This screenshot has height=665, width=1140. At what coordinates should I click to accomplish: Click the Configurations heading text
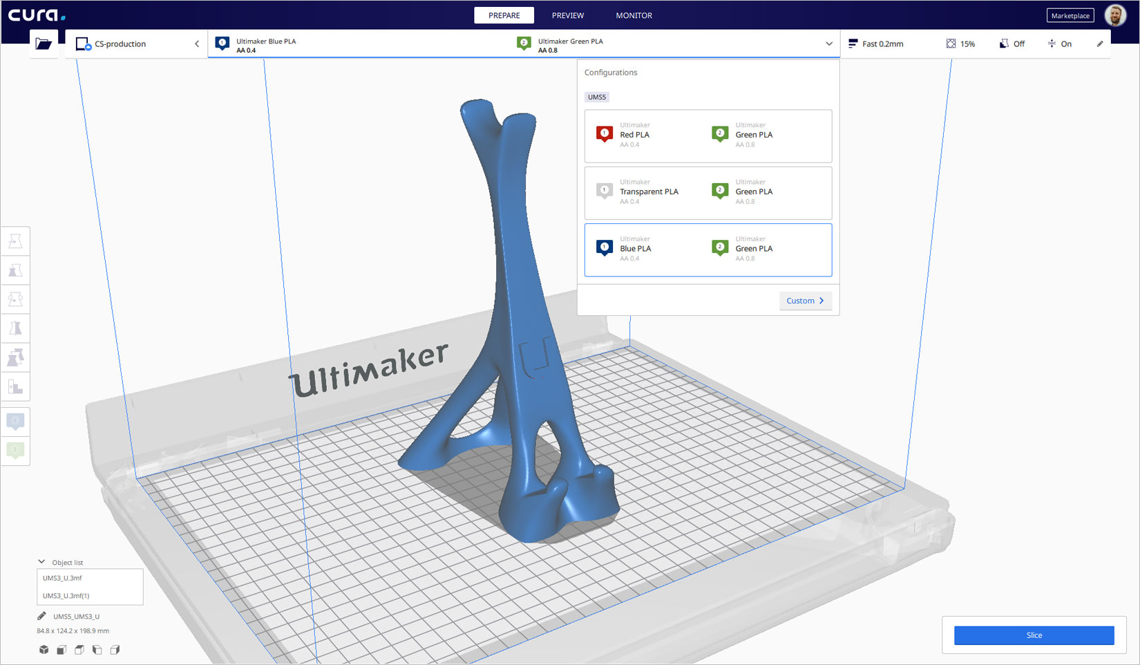(x=611, y=72)
